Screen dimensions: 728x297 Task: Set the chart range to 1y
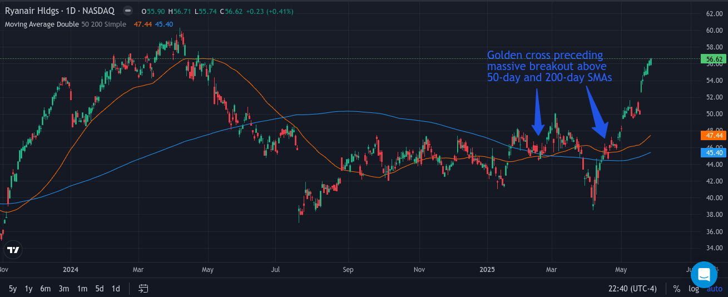click(x=29, y=288)
